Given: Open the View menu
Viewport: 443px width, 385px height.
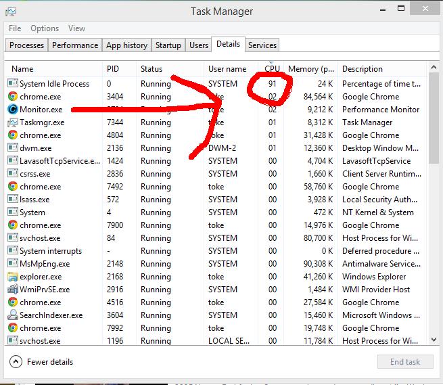Looking at the screenshot, I should tap(76, 28).
